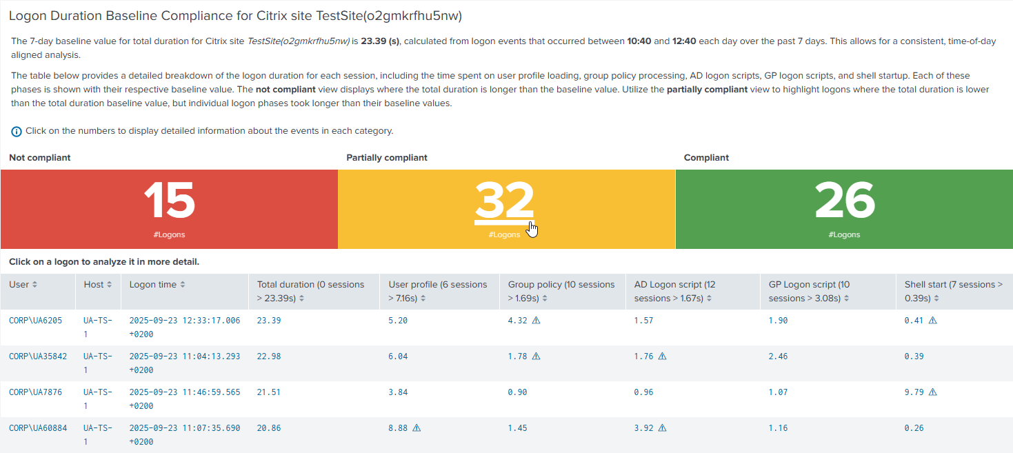Click logon time 2025-09-23 11:46:59.565
The width and height of the screenshot is (1013, 453).
pyautogui.click(x=184, y=392)
